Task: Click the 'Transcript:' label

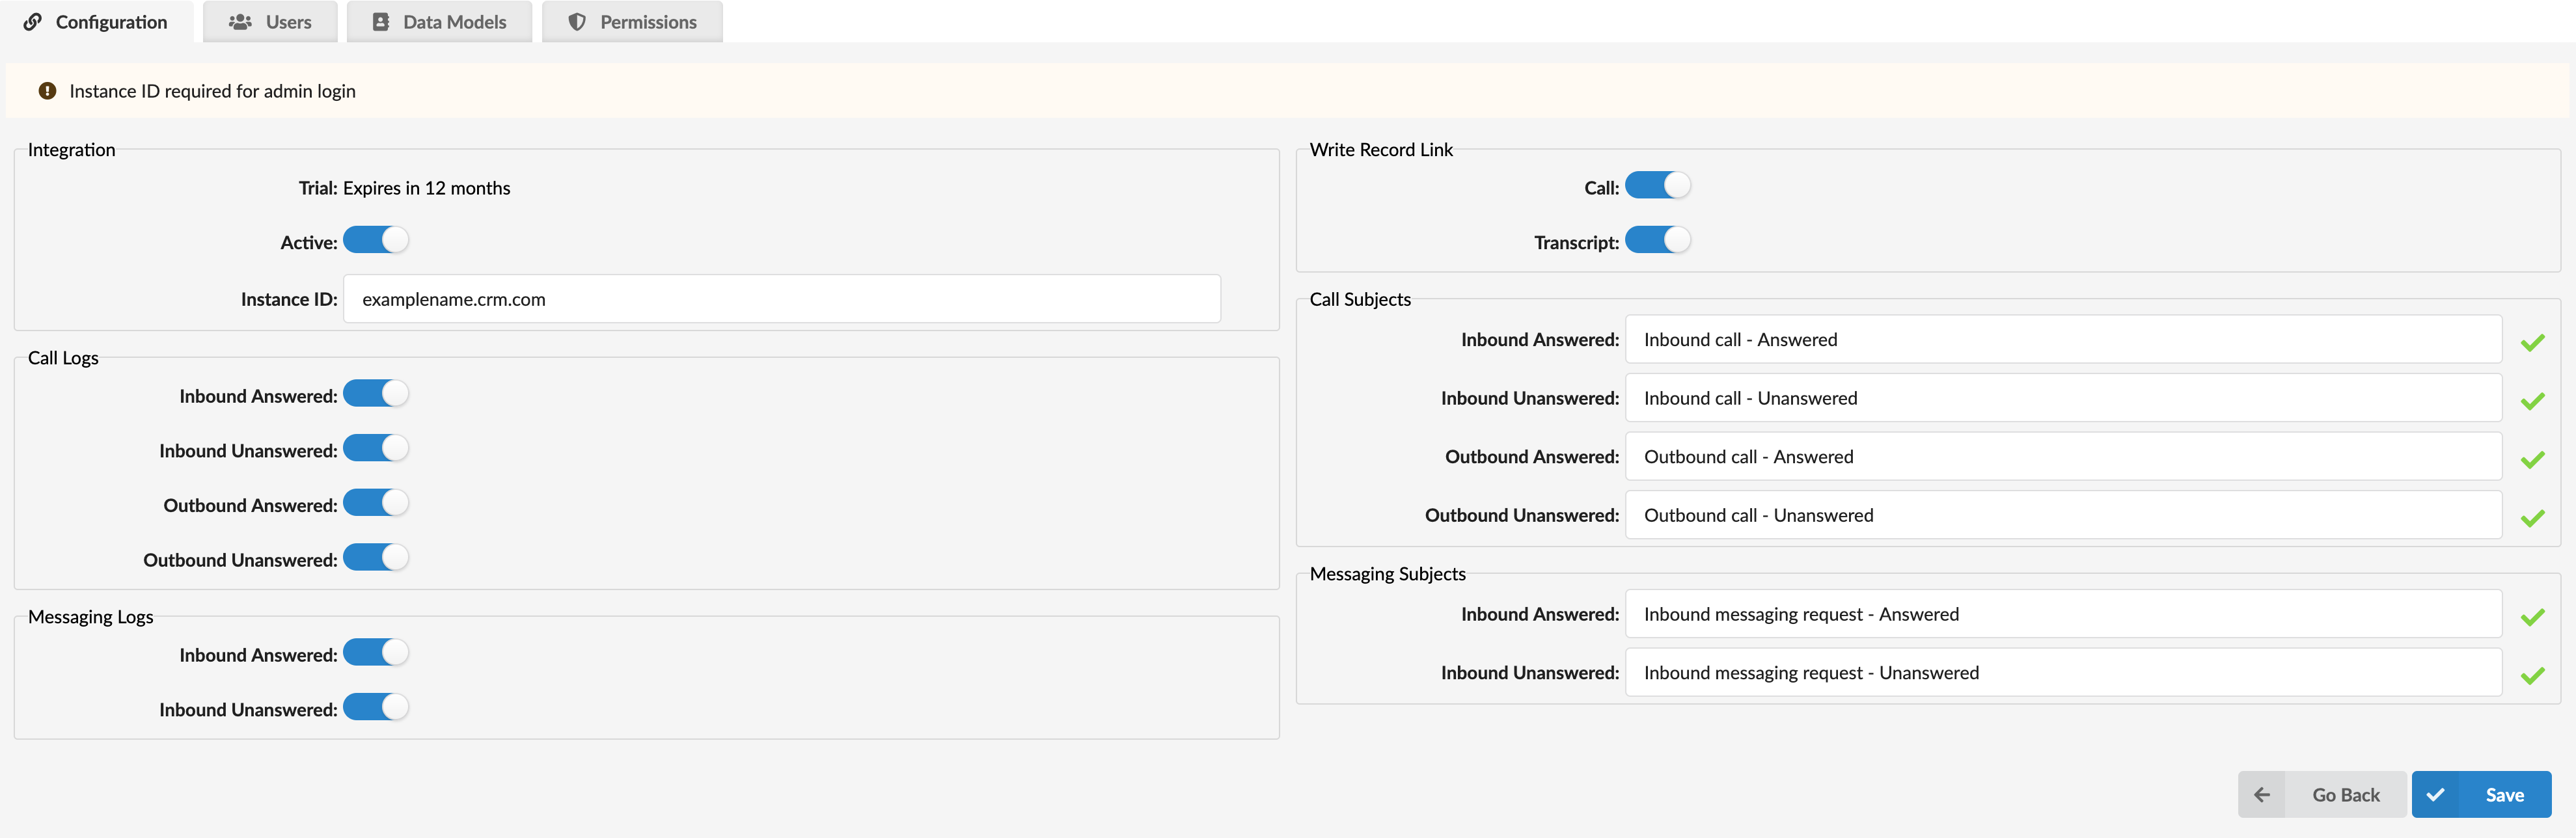Action: point(1576,243)
